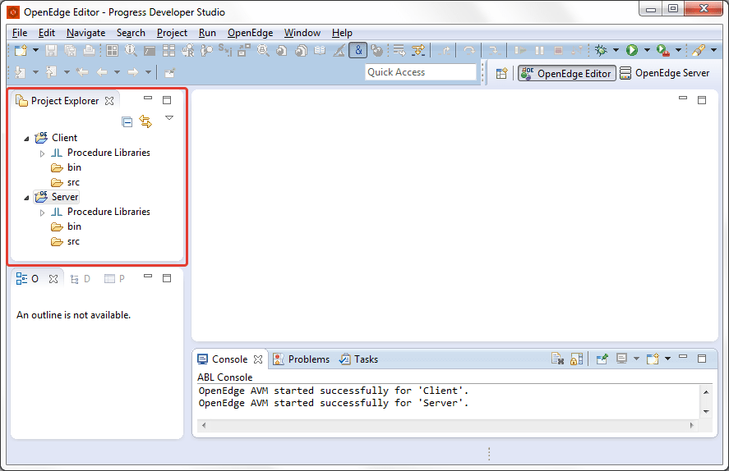Click the Run External Tools icon
This screenshot has width=729, height=471.
click(663, 50)
